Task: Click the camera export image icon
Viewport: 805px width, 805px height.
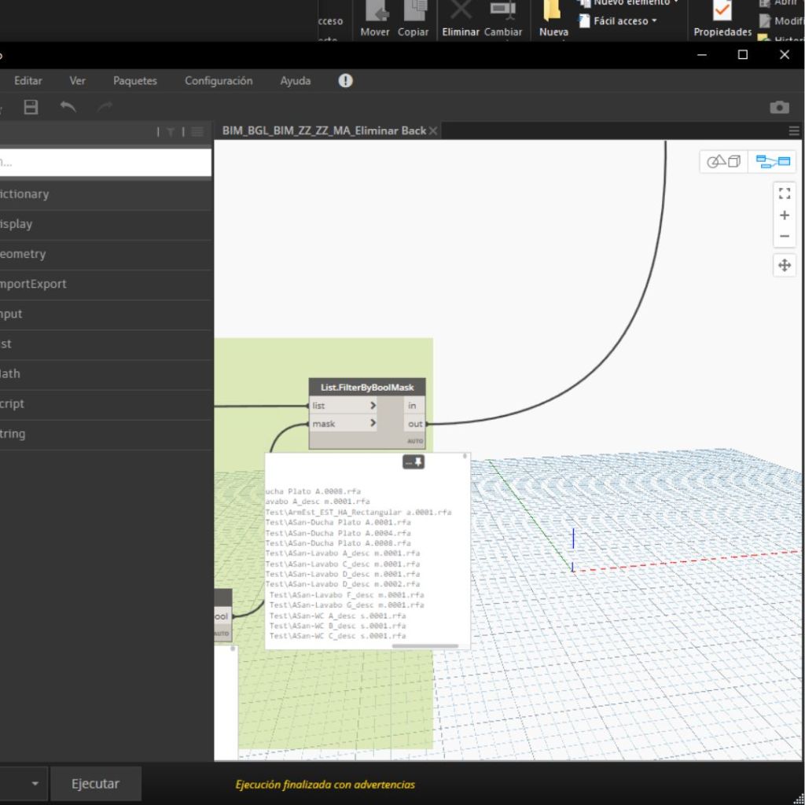Action: point(779,108)
